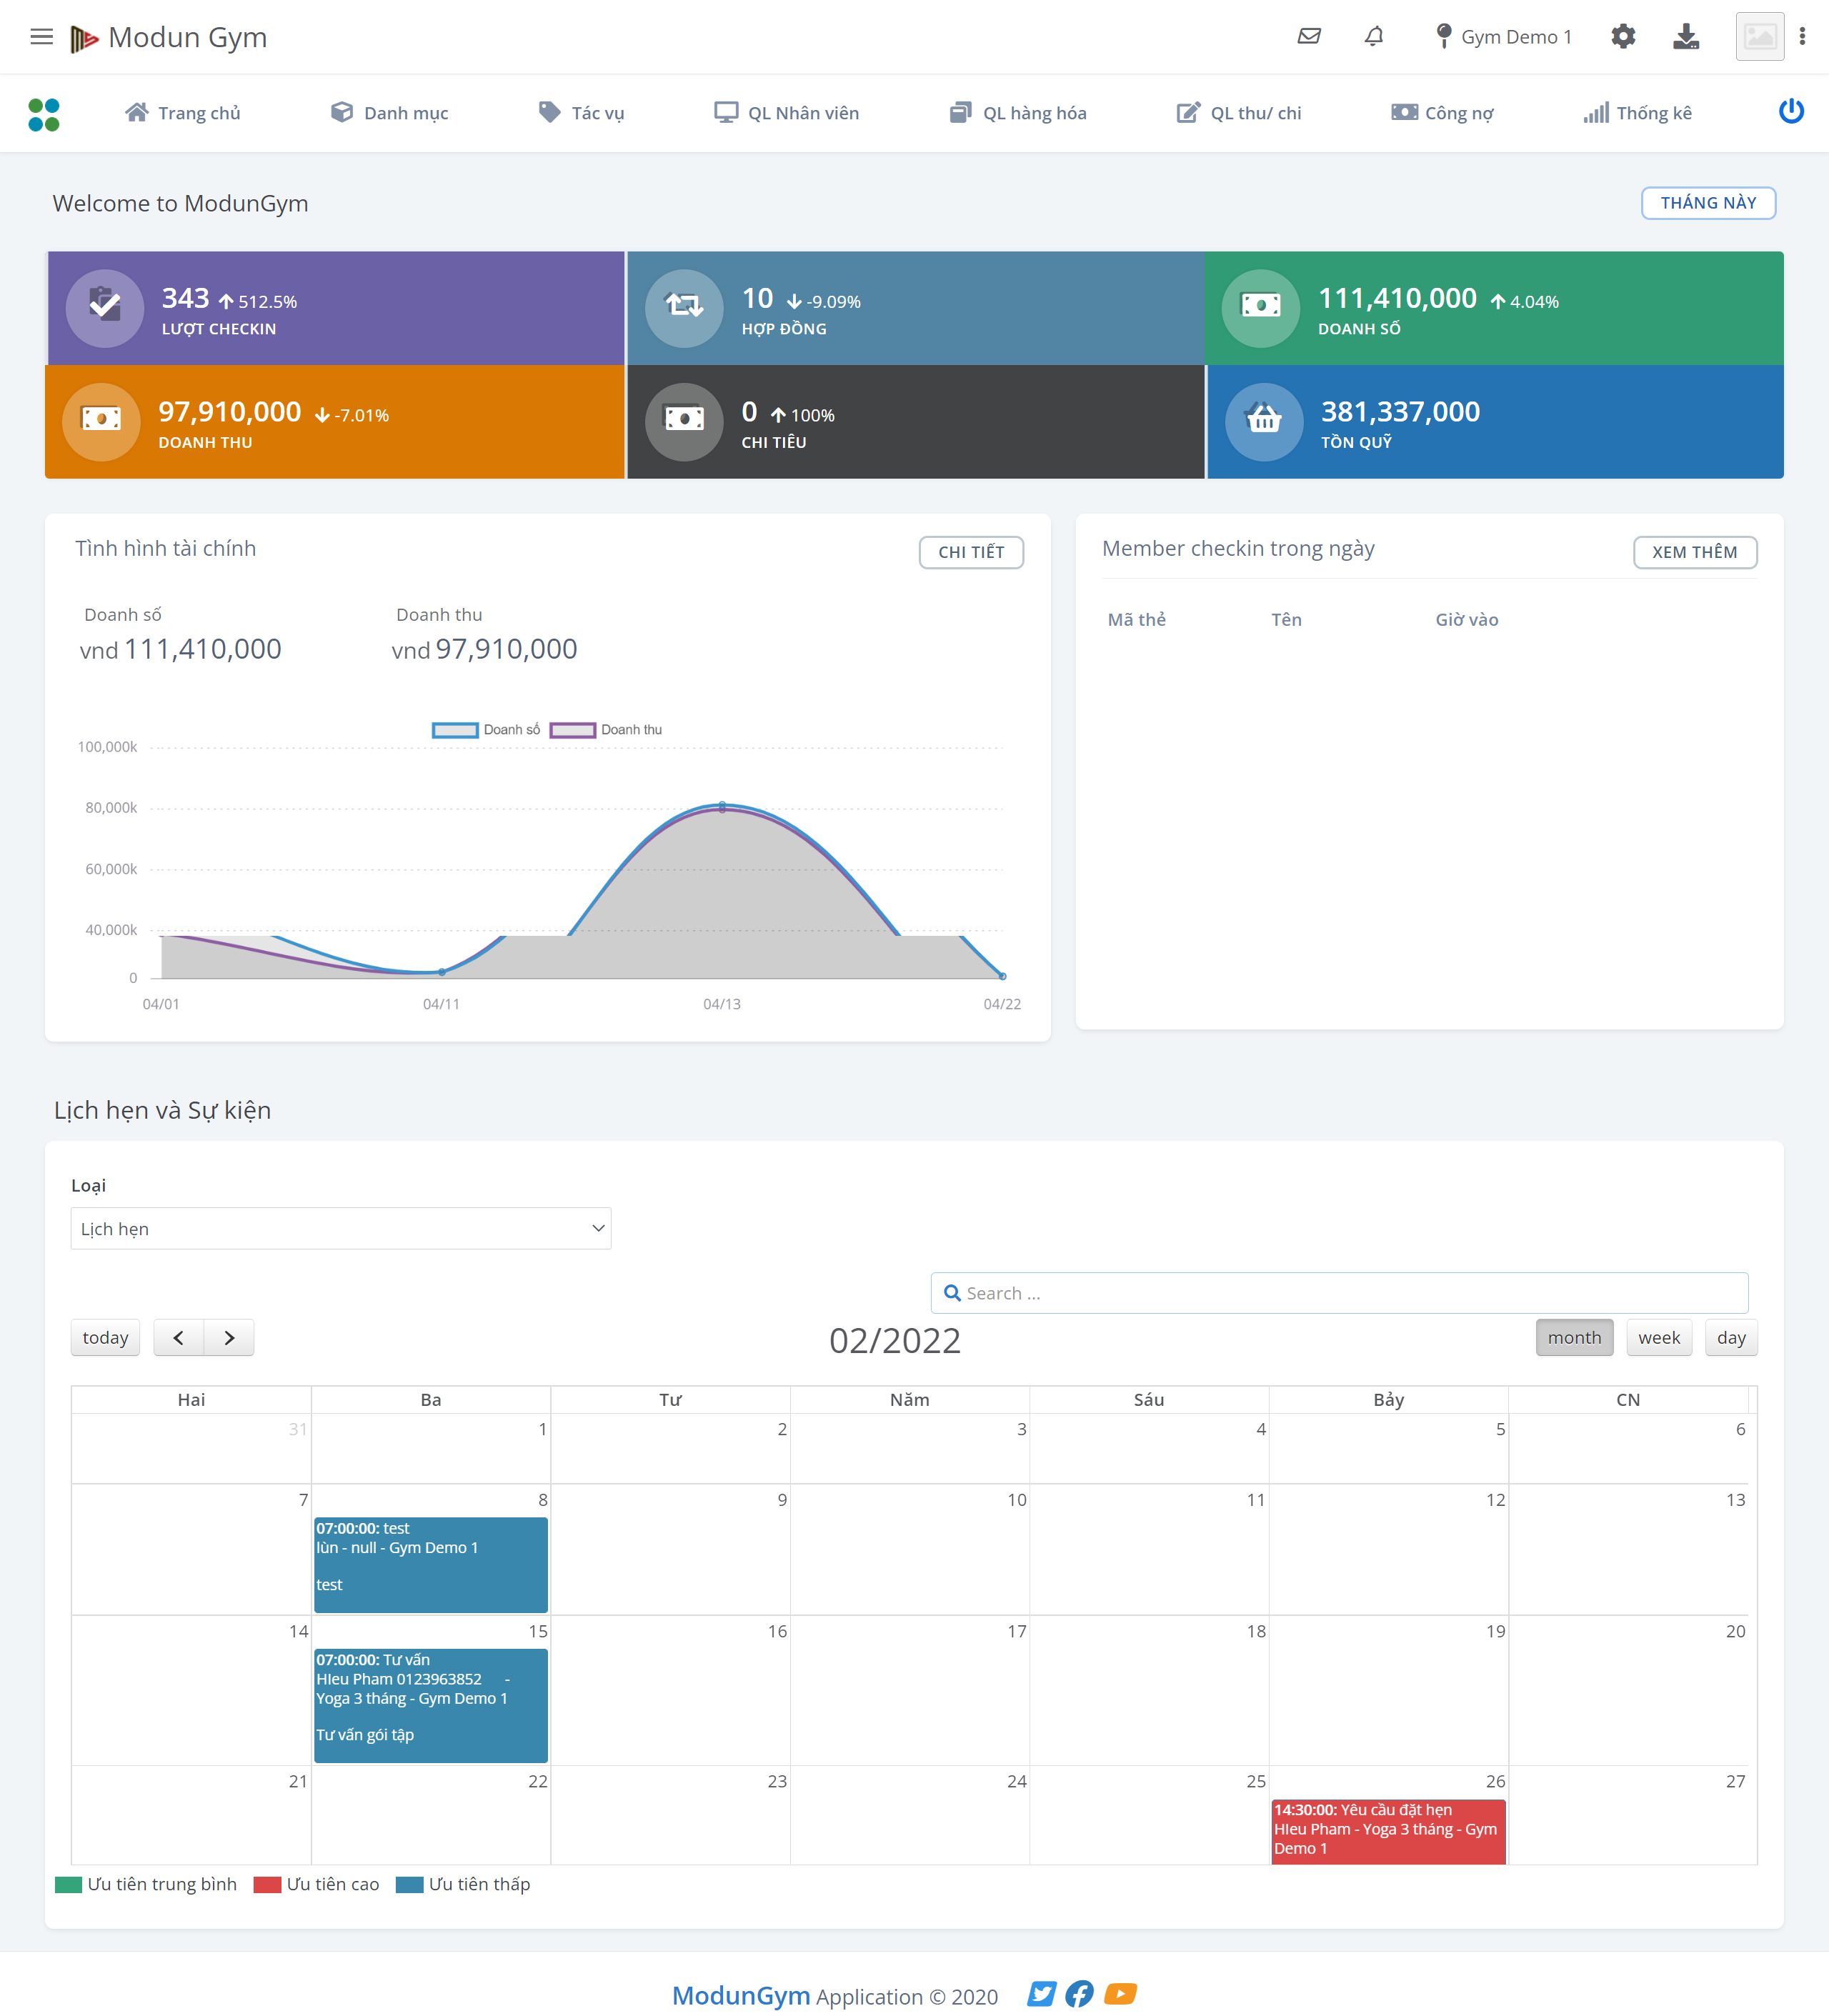Image resolution: width=1829 pixels, height=2016 pixels.
Task: Open the YouTube footer icon
Action: (x=1120, y=1994)
